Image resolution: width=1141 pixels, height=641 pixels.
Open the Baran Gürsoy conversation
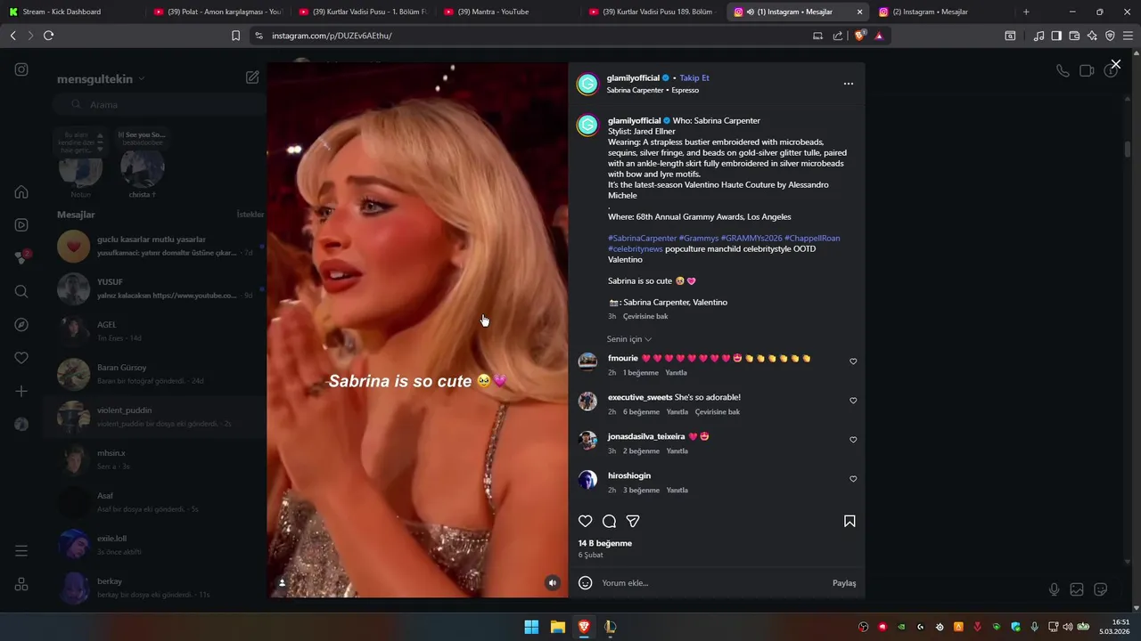(x=156, y=374)
